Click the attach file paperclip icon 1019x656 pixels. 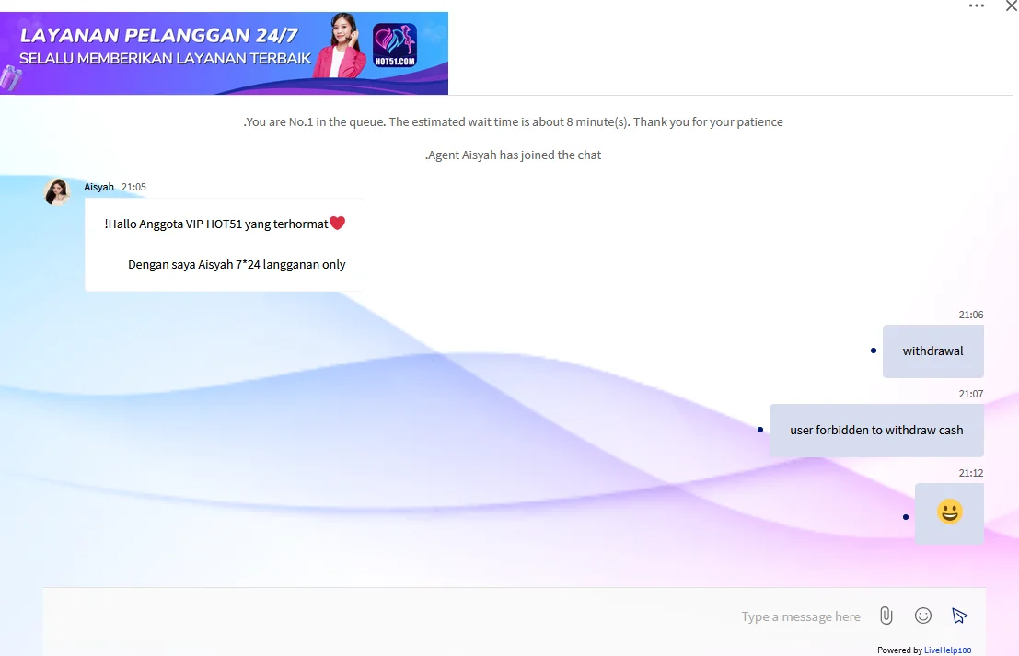coord(886,616)
